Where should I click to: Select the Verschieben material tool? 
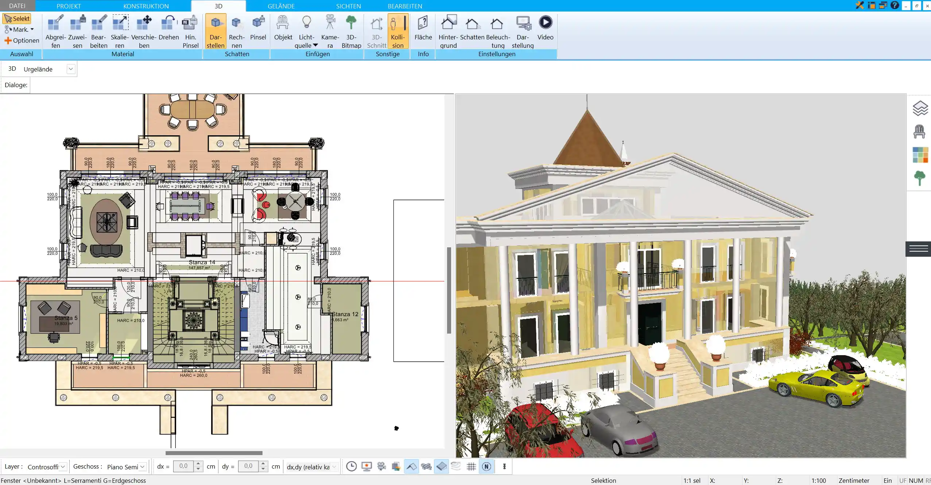(144, 31)
